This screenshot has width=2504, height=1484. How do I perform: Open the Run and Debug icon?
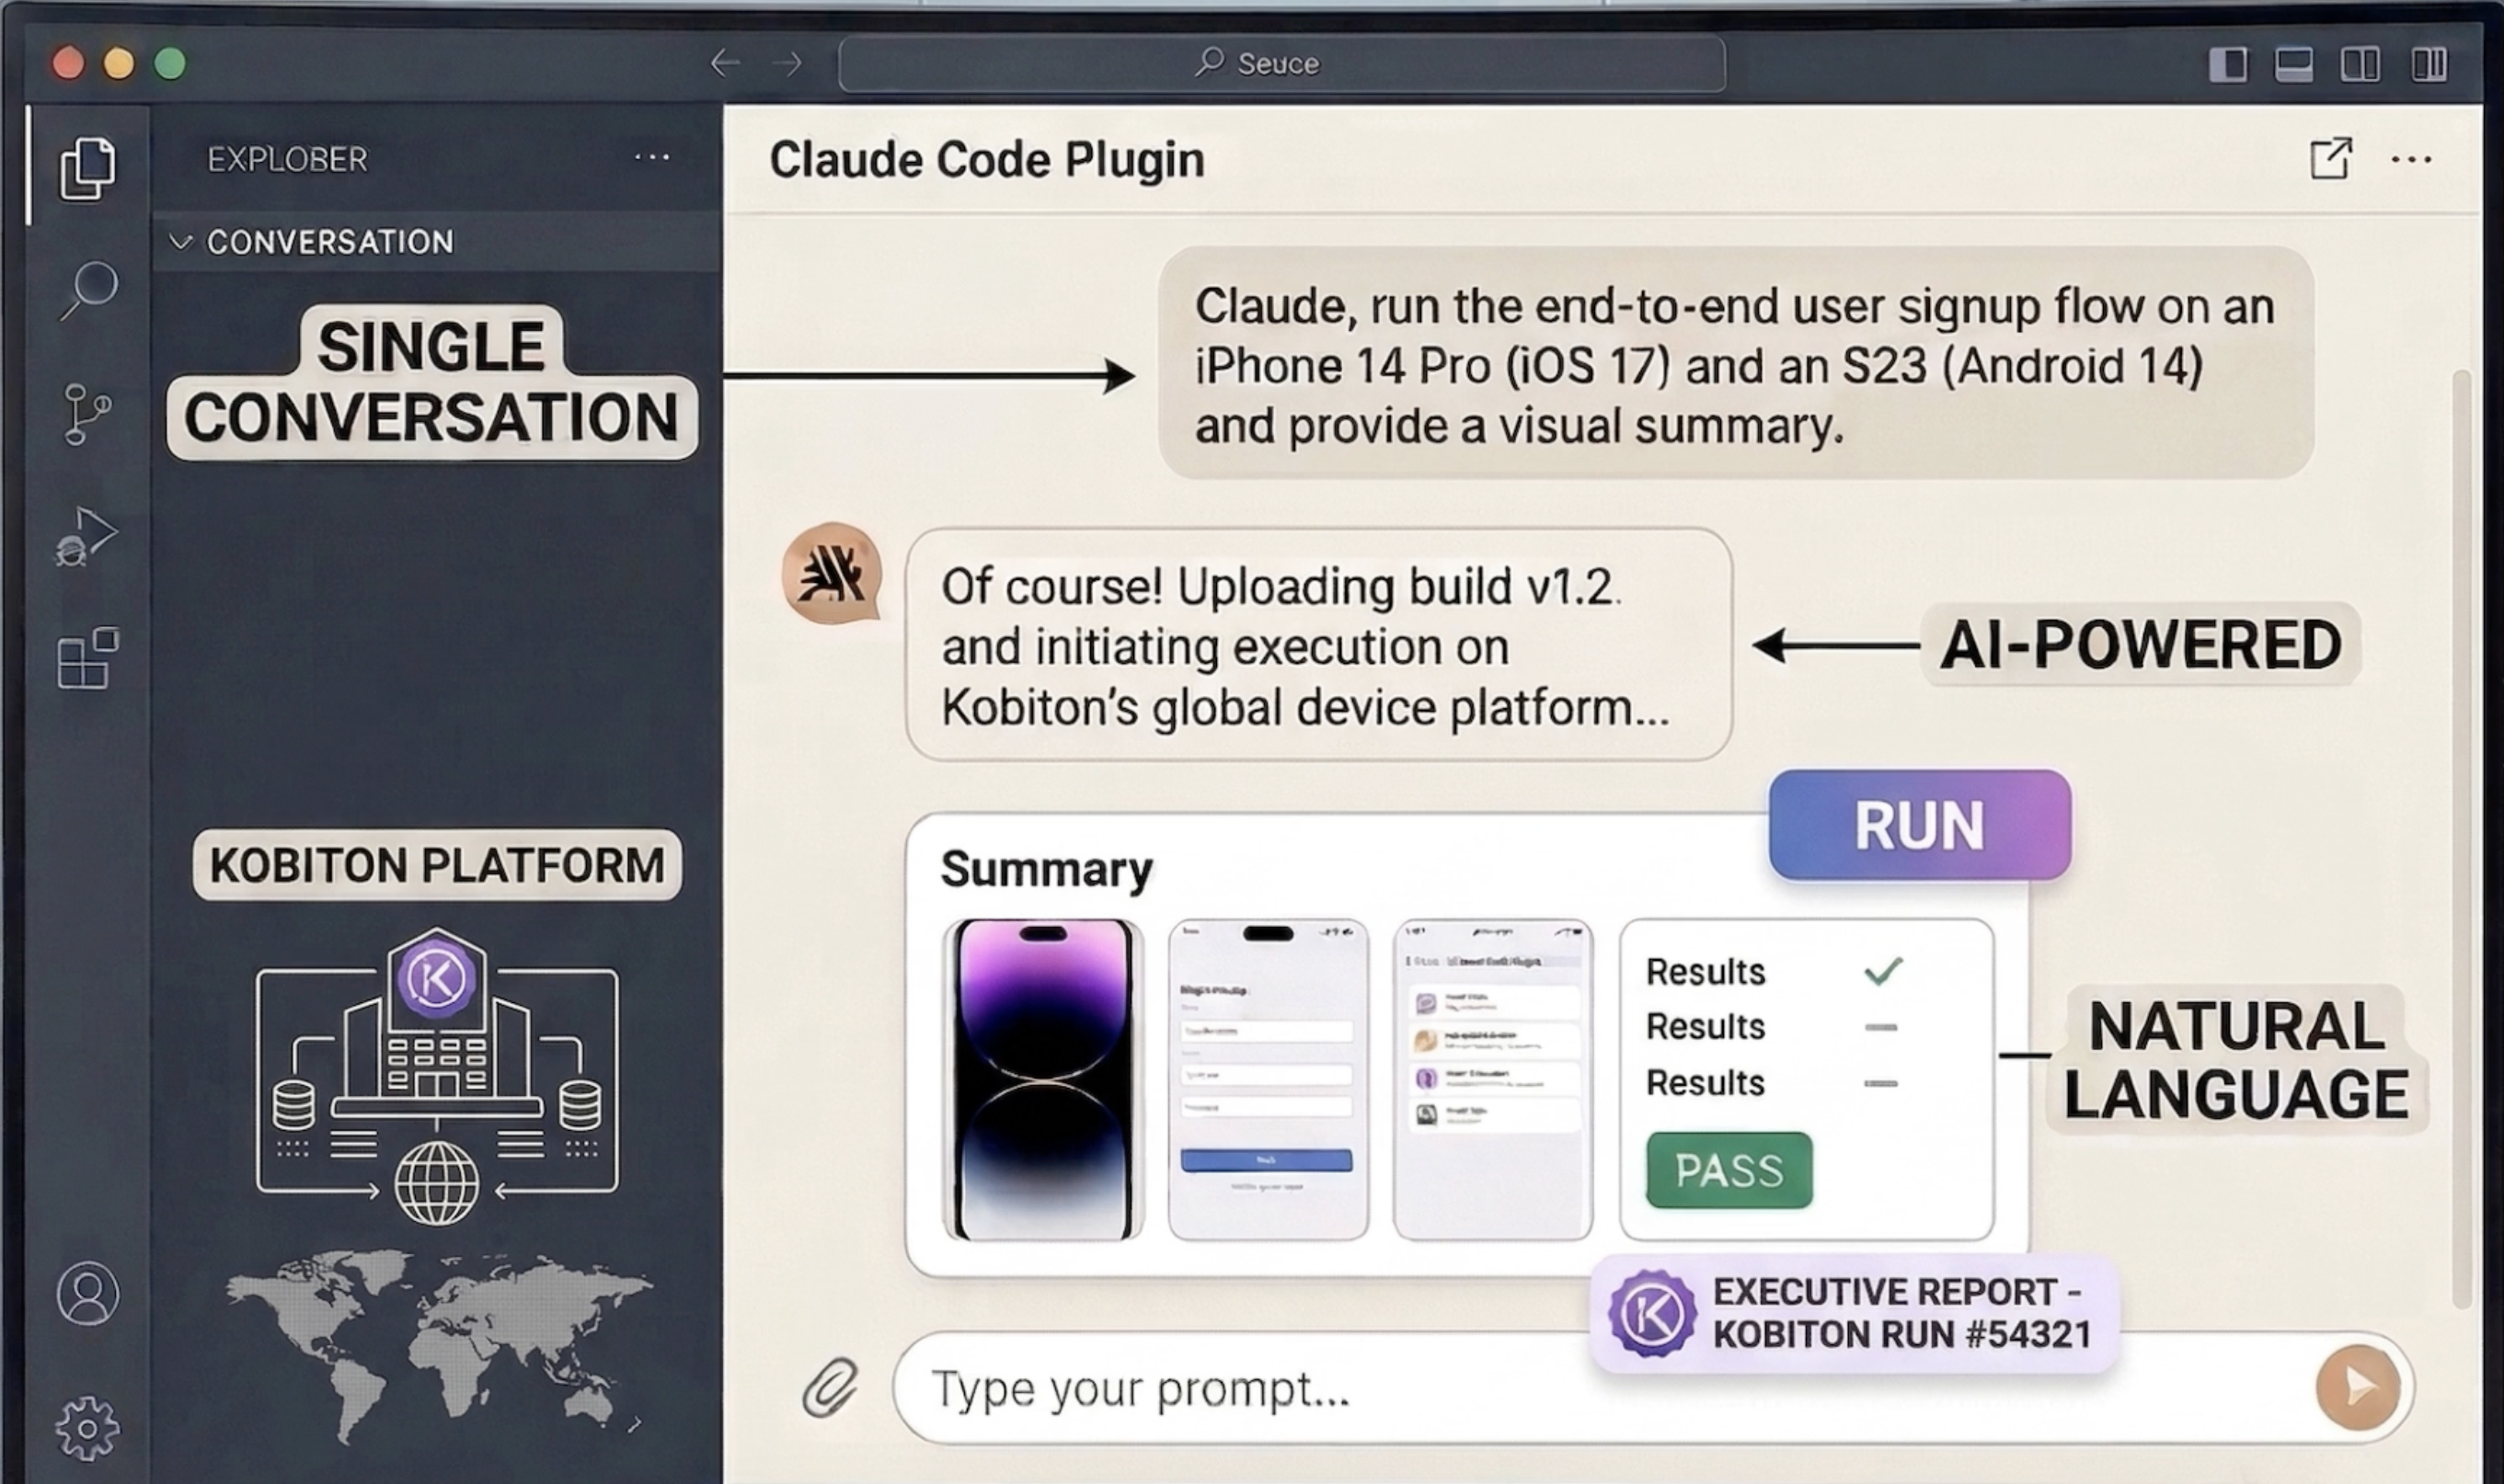tap(86, 537)
